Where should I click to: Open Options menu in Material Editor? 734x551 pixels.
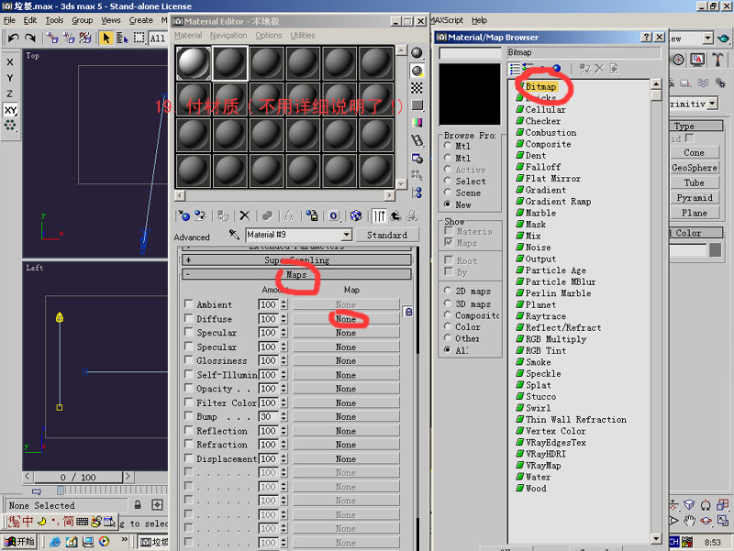point(269,35)
